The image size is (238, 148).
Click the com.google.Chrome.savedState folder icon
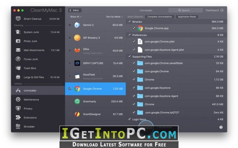pyautogui.click(x=140, y=63)
